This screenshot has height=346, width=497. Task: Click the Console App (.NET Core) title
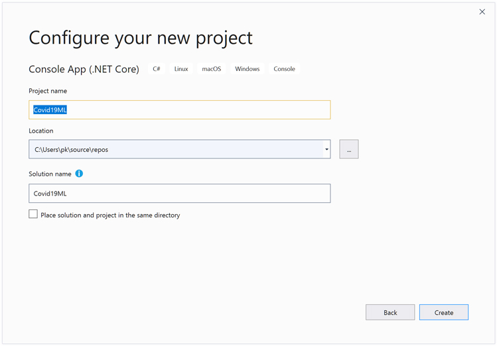tap(84, 69)
